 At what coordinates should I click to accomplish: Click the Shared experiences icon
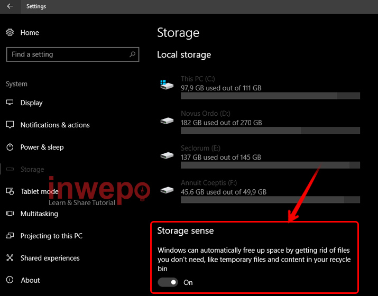coord(10,258)
